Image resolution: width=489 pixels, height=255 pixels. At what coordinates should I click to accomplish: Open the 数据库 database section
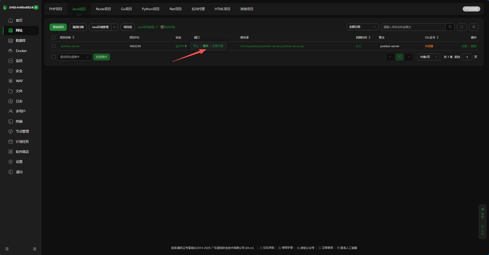(x=21, y=41)
